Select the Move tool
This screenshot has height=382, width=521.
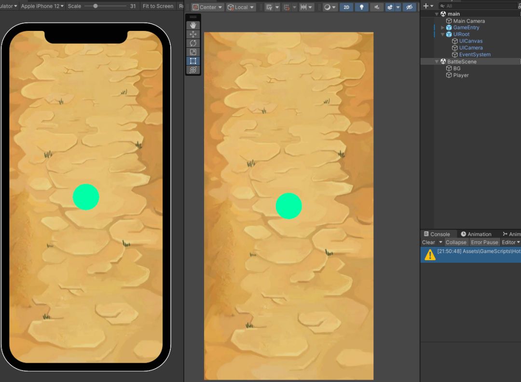click(x=193, y=34)
